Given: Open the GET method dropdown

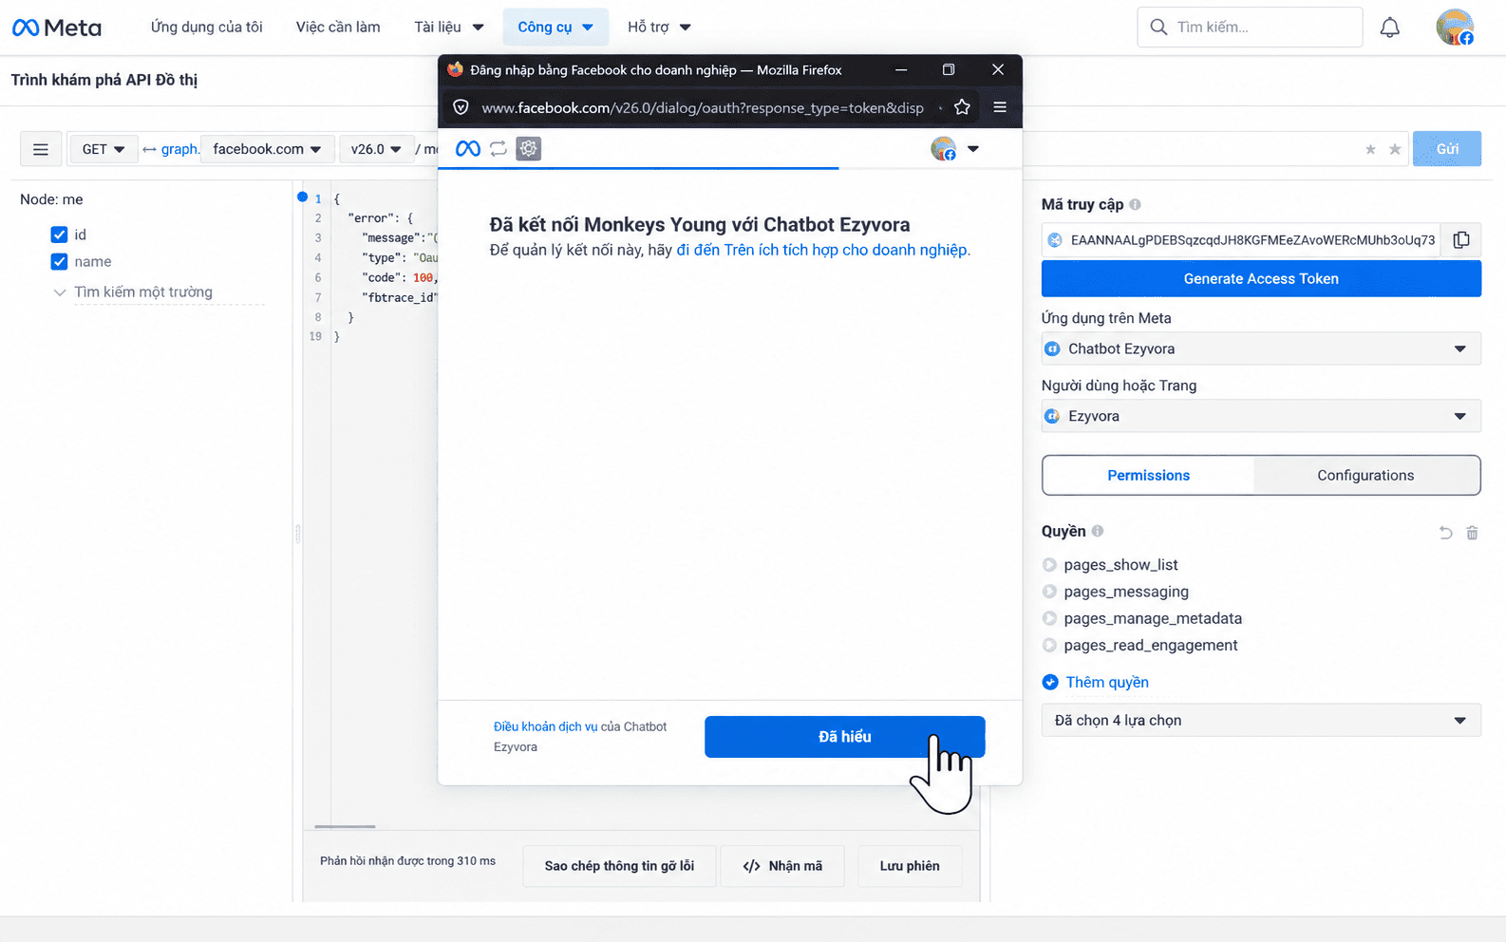Looking at the screenshot, I should [x=104, y=149].
